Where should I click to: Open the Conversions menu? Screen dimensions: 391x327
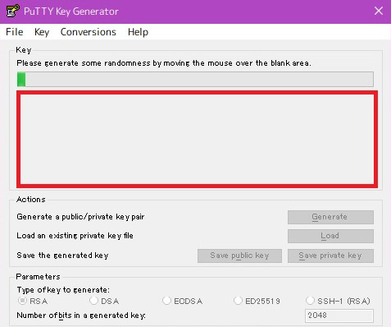pyautogui.click(x=89, y=32)
